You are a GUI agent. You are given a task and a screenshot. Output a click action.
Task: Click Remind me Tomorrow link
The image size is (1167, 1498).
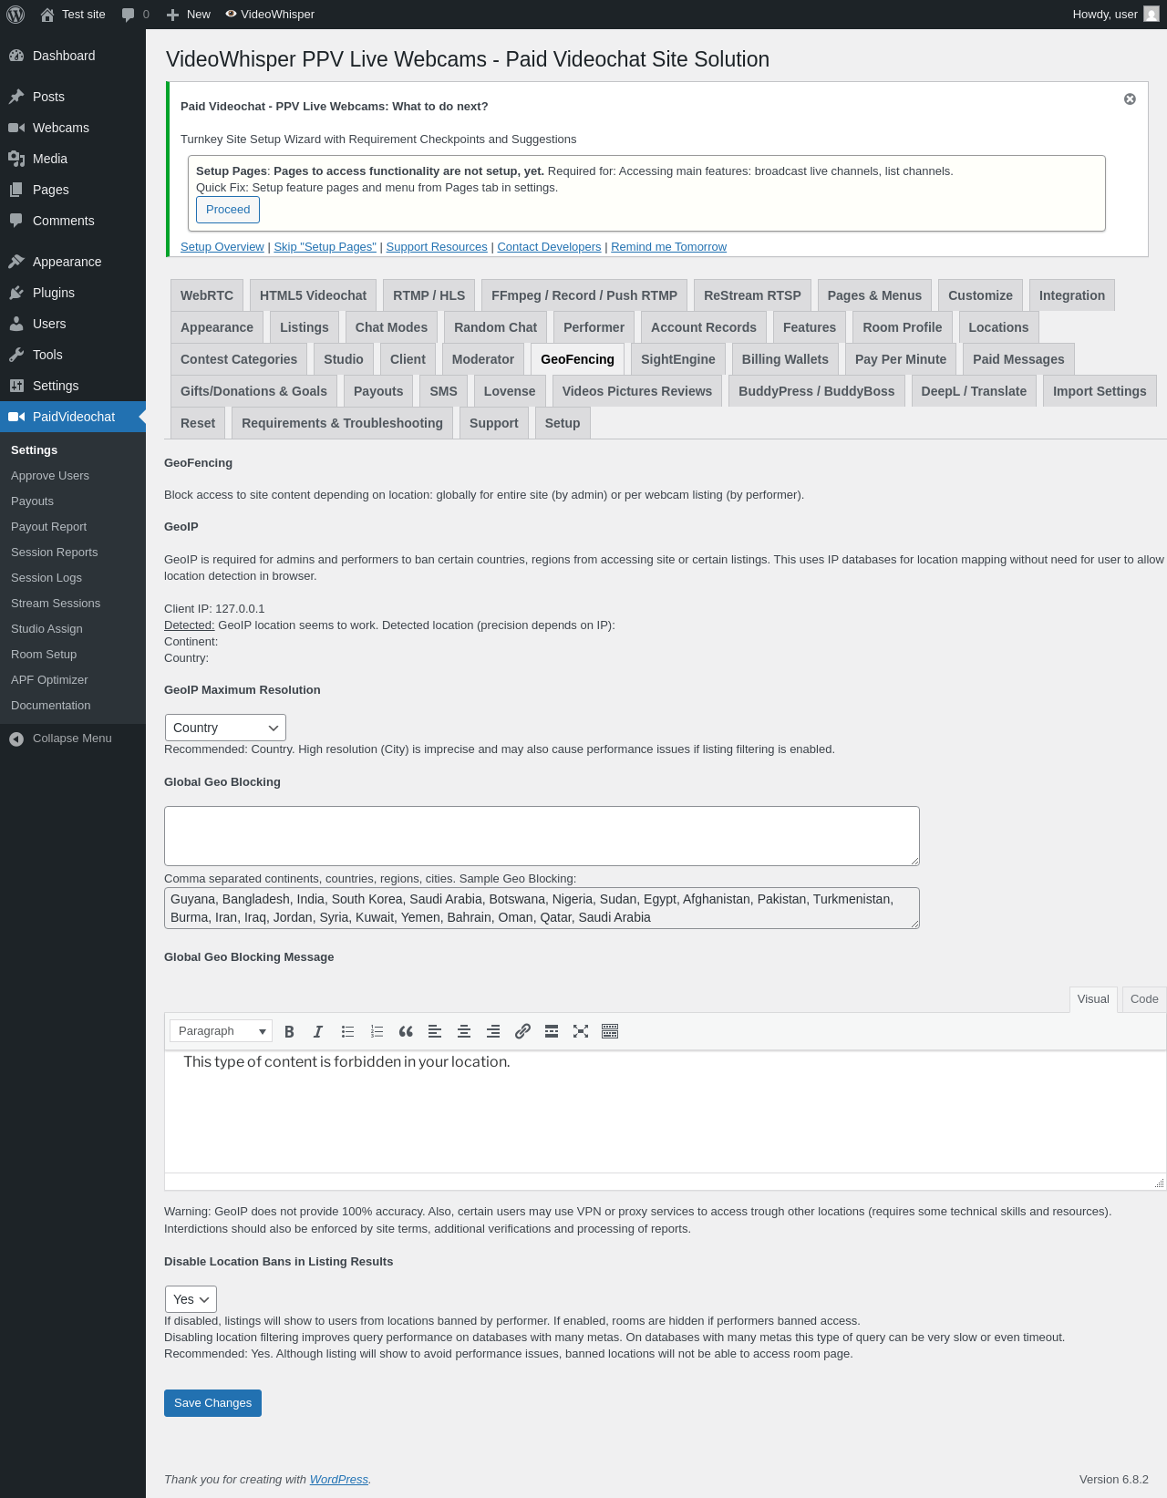(x=669, y=247)
